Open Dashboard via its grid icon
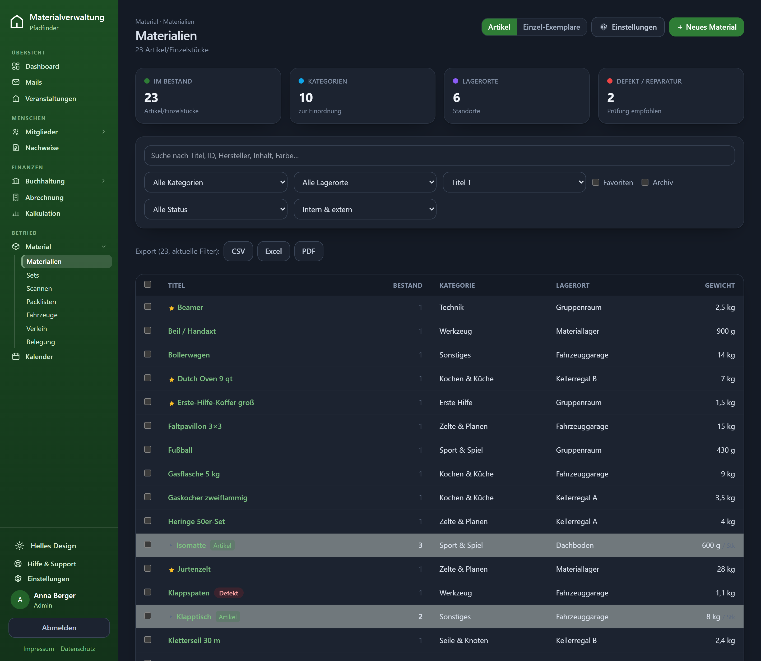 (16, 66)
